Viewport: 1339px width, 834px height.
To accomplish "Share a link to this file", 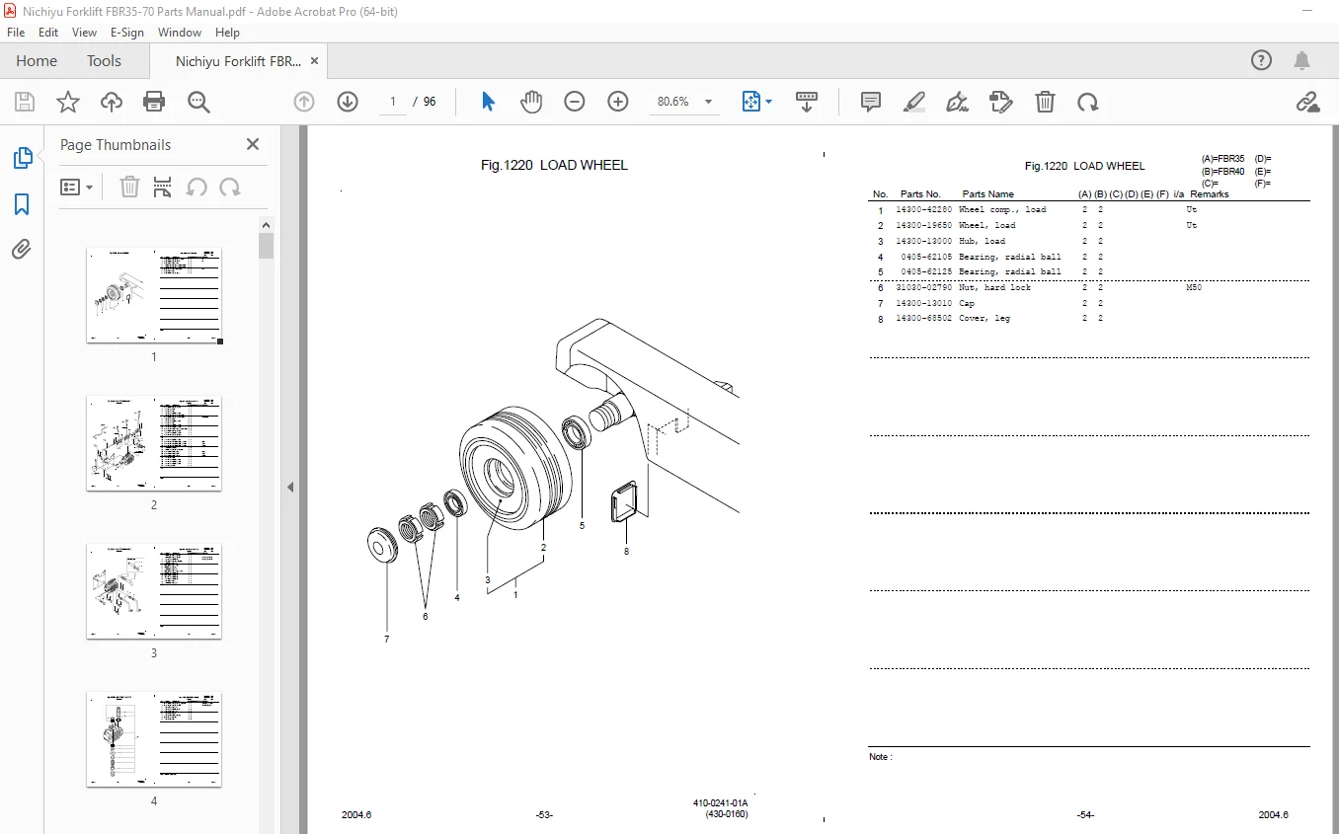I will (x=1307, y=102).
